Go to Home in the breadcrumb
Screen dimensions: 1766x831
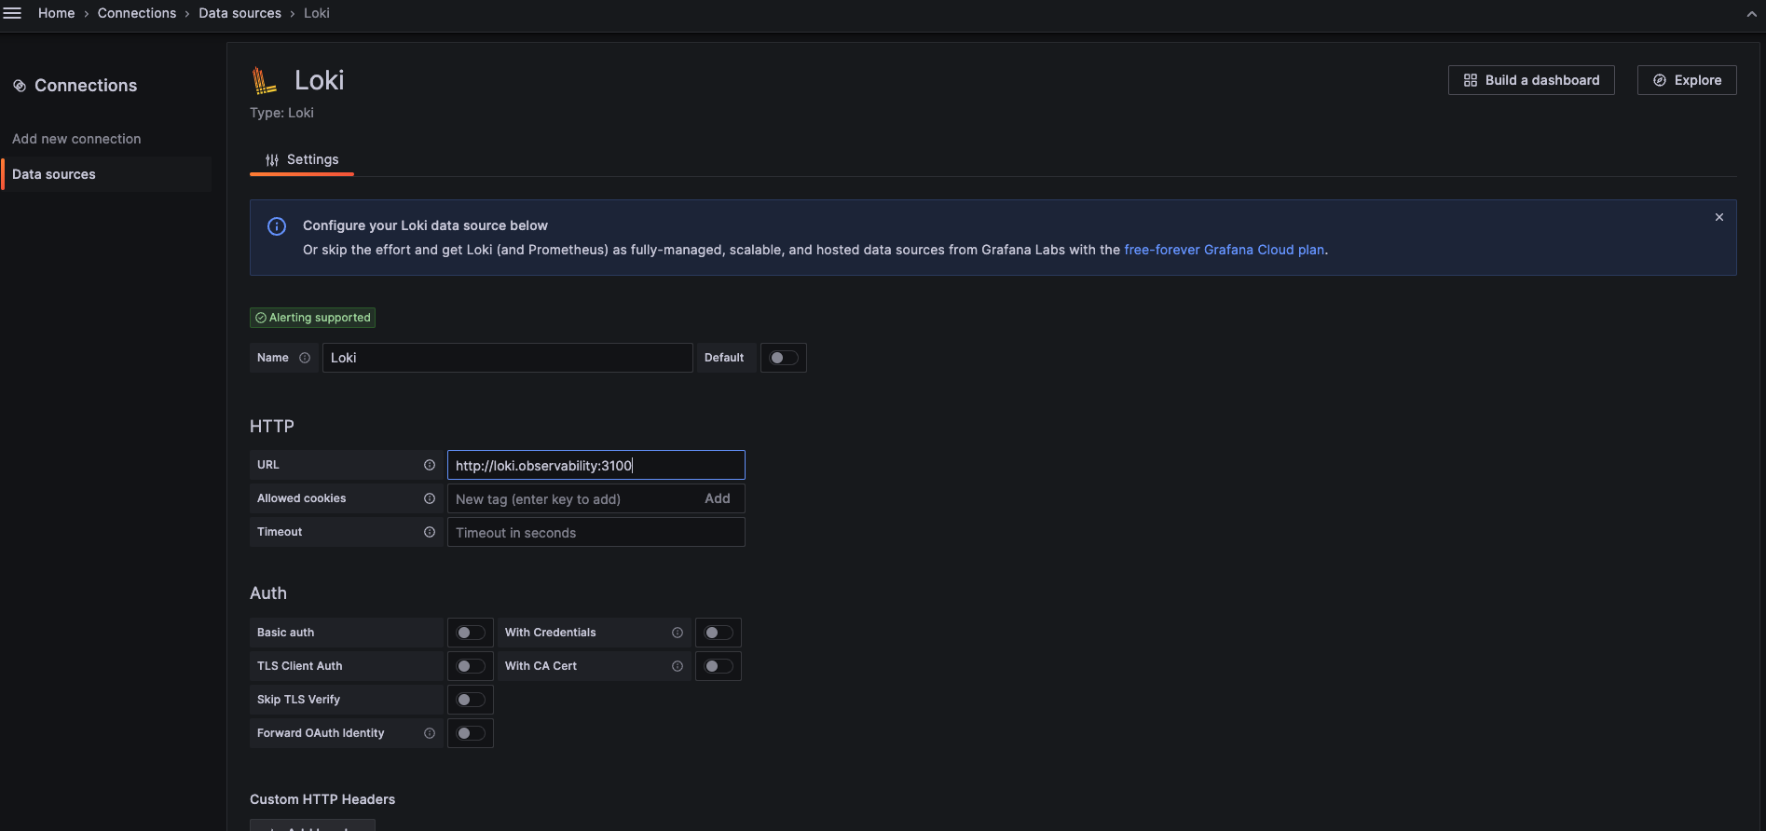click(x=56, y=13)
